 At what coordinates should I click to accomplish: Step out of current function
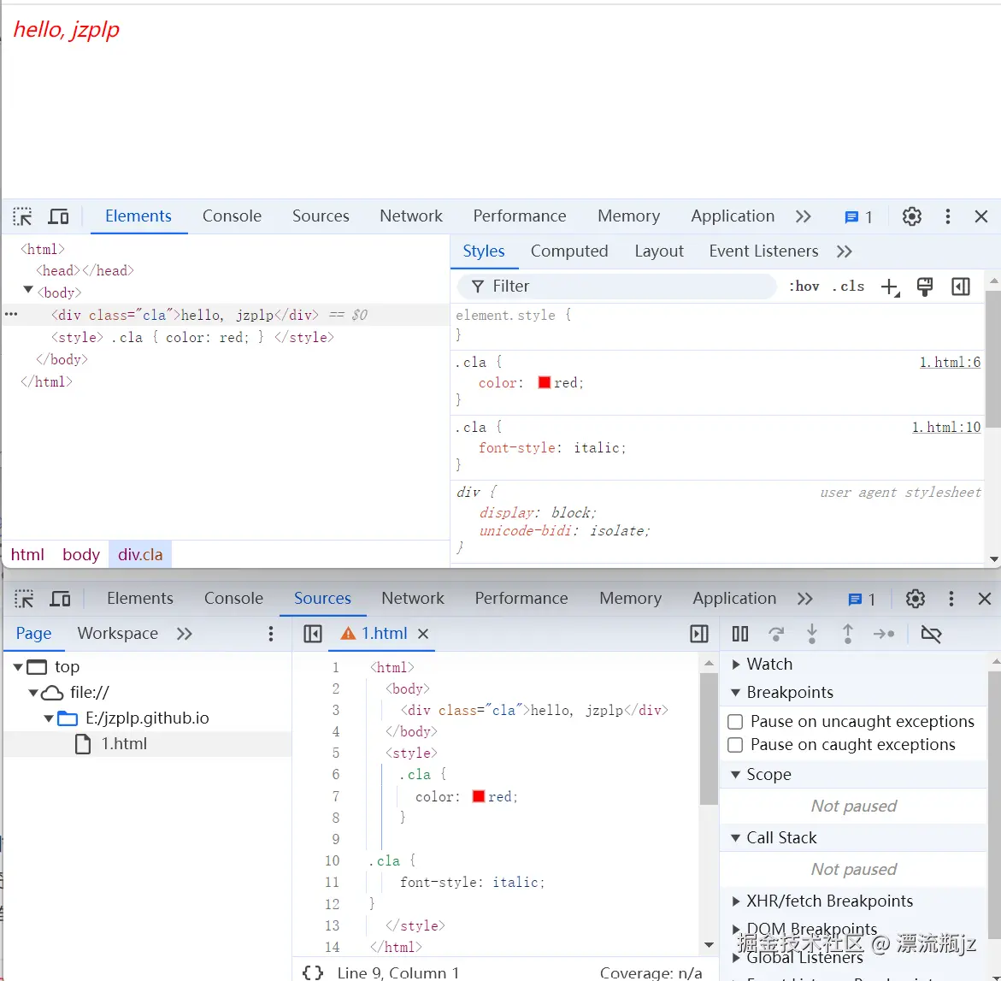click(x=847, y=634)
